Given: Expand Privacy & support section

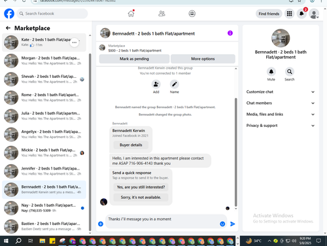Looking at the screenshot, I should coord(281,126).
